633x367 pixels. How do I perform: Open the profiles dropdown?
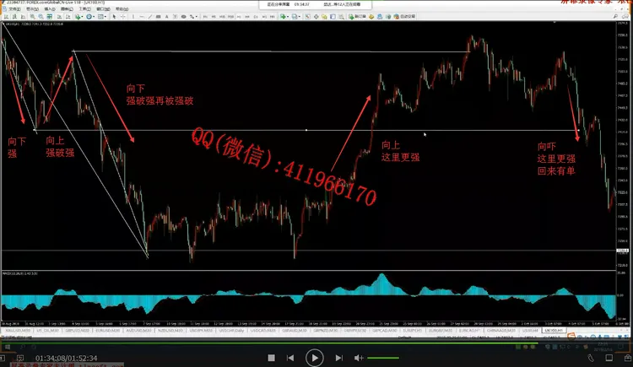[296, 17]
